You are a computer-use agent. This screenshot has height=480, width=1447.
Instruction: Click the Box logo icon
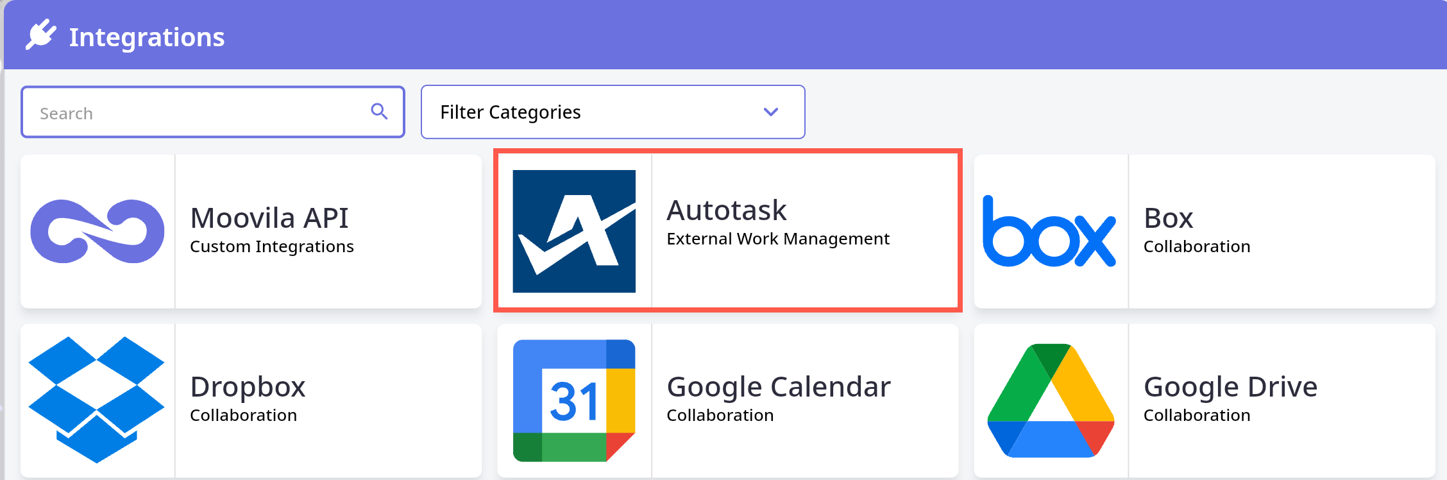1049,232
